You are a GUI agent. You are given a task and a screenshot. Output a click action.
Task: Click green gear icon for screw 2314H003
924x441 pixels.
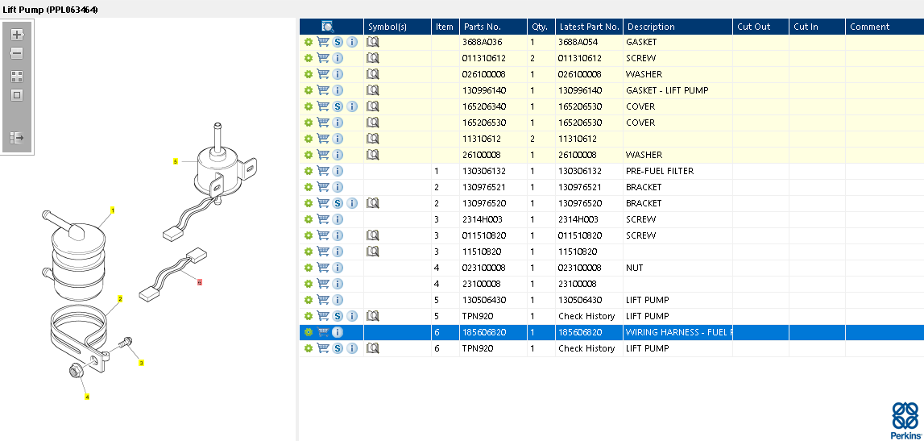[309, 219]
